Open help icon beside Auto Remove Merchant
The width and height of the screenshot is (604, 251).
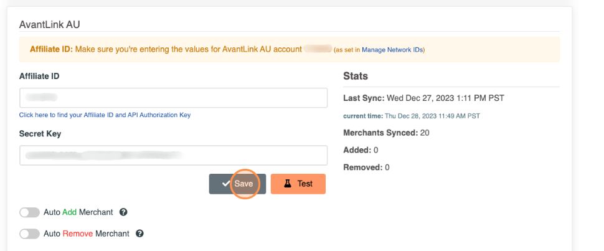139,234
